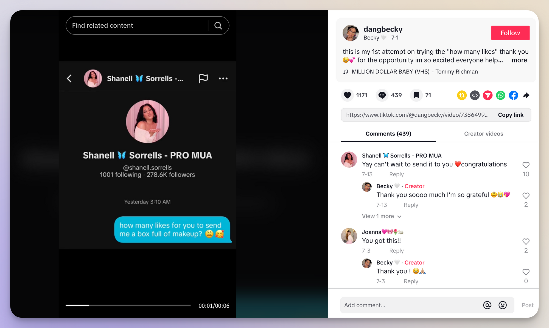Click the heart/like icon on the video

(348, 95)
